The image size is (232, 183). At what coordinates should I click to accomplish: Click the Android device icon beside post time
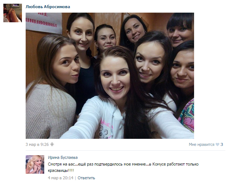pyautogui.click(x=52, y=144)
